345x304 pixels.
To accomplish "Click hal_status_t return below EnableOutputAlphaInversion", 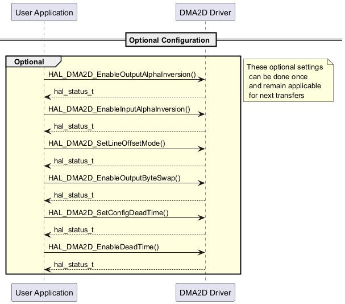I will click(x=73, y=92).
